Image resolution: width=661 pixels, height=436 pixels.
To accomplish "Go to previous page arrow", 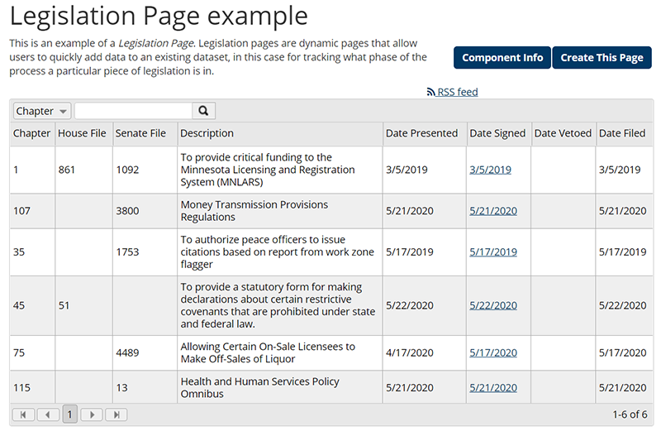I will 47,414.
